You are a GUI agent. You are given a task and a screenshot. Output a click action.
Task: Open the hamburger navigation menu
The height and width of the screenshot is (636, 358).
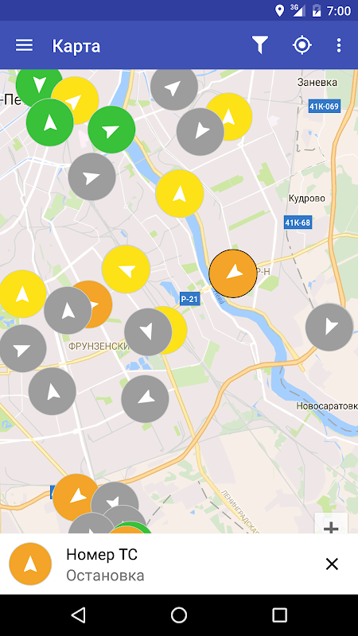(25, 45)
